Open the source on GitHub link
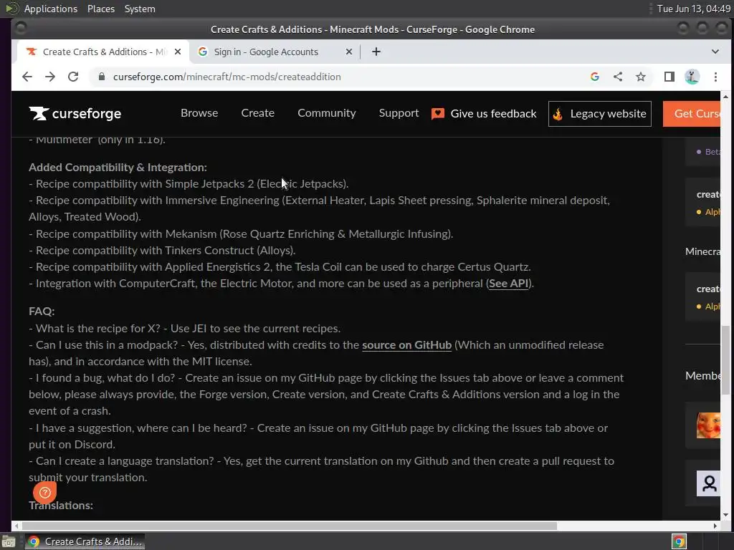The height and width of the screenshot is (550, 734). 407,345
